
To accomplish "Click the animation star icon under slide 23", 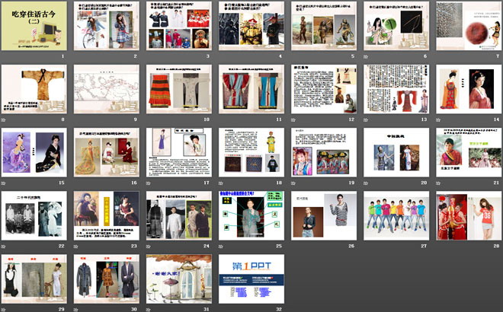I will (x=76, y=246).
